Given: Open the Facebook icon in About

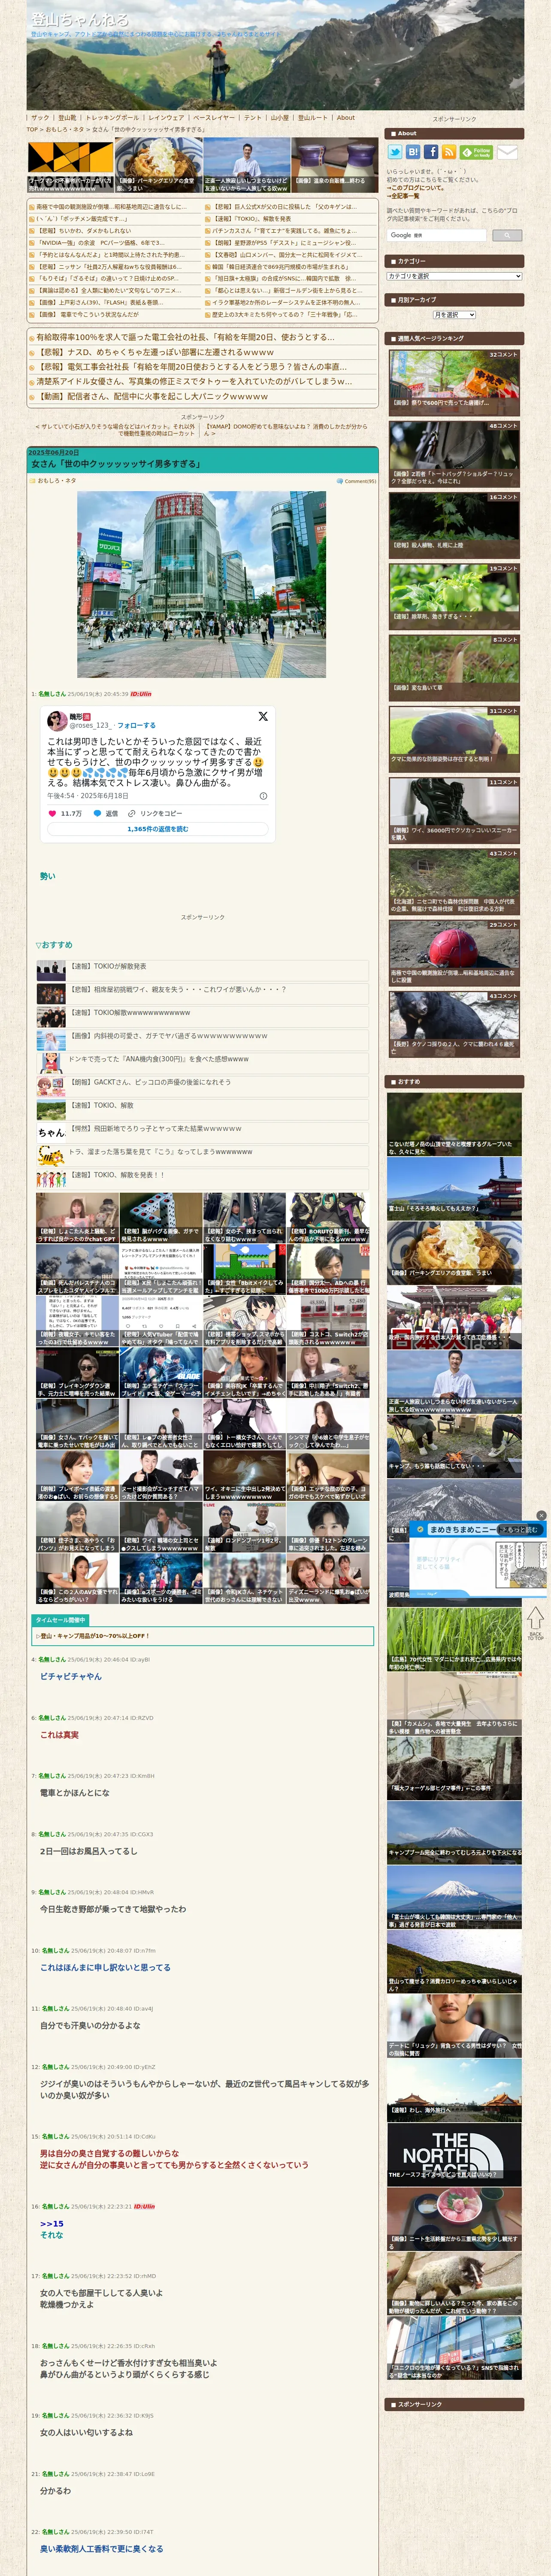Looking at the screenshot, I should pos(431,152).
